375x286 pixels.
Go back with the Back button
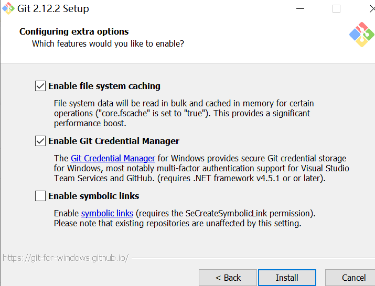pyautogui.click(x=228, y=278)
